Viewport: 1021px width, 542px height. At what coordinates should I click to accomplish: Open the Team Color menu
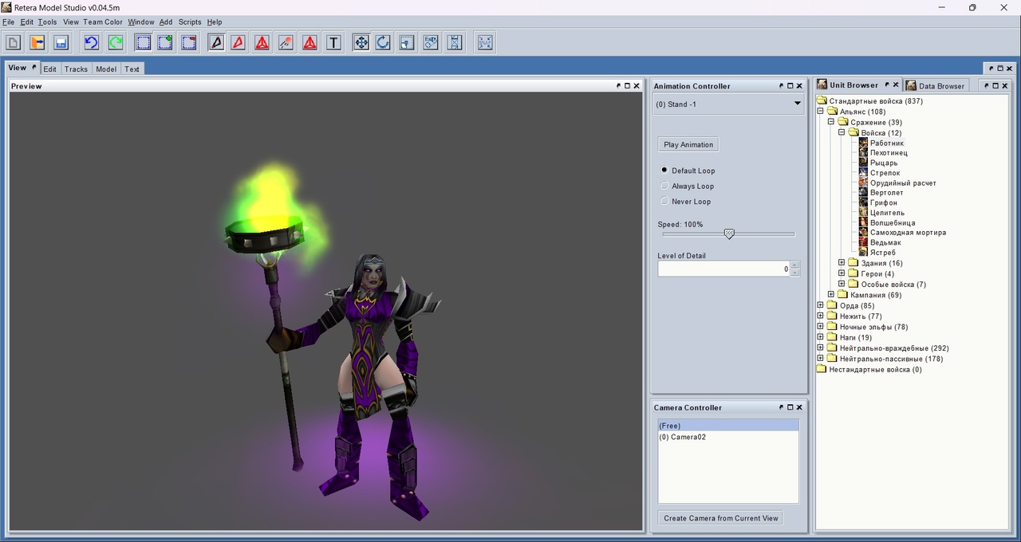[x=103, y=22]
